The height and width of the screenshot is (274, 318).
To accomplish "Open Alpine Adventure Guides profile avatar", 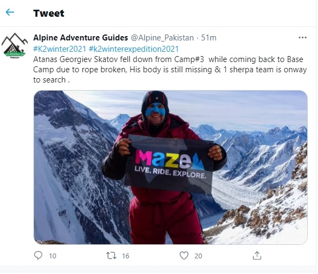I will (15, 46).
